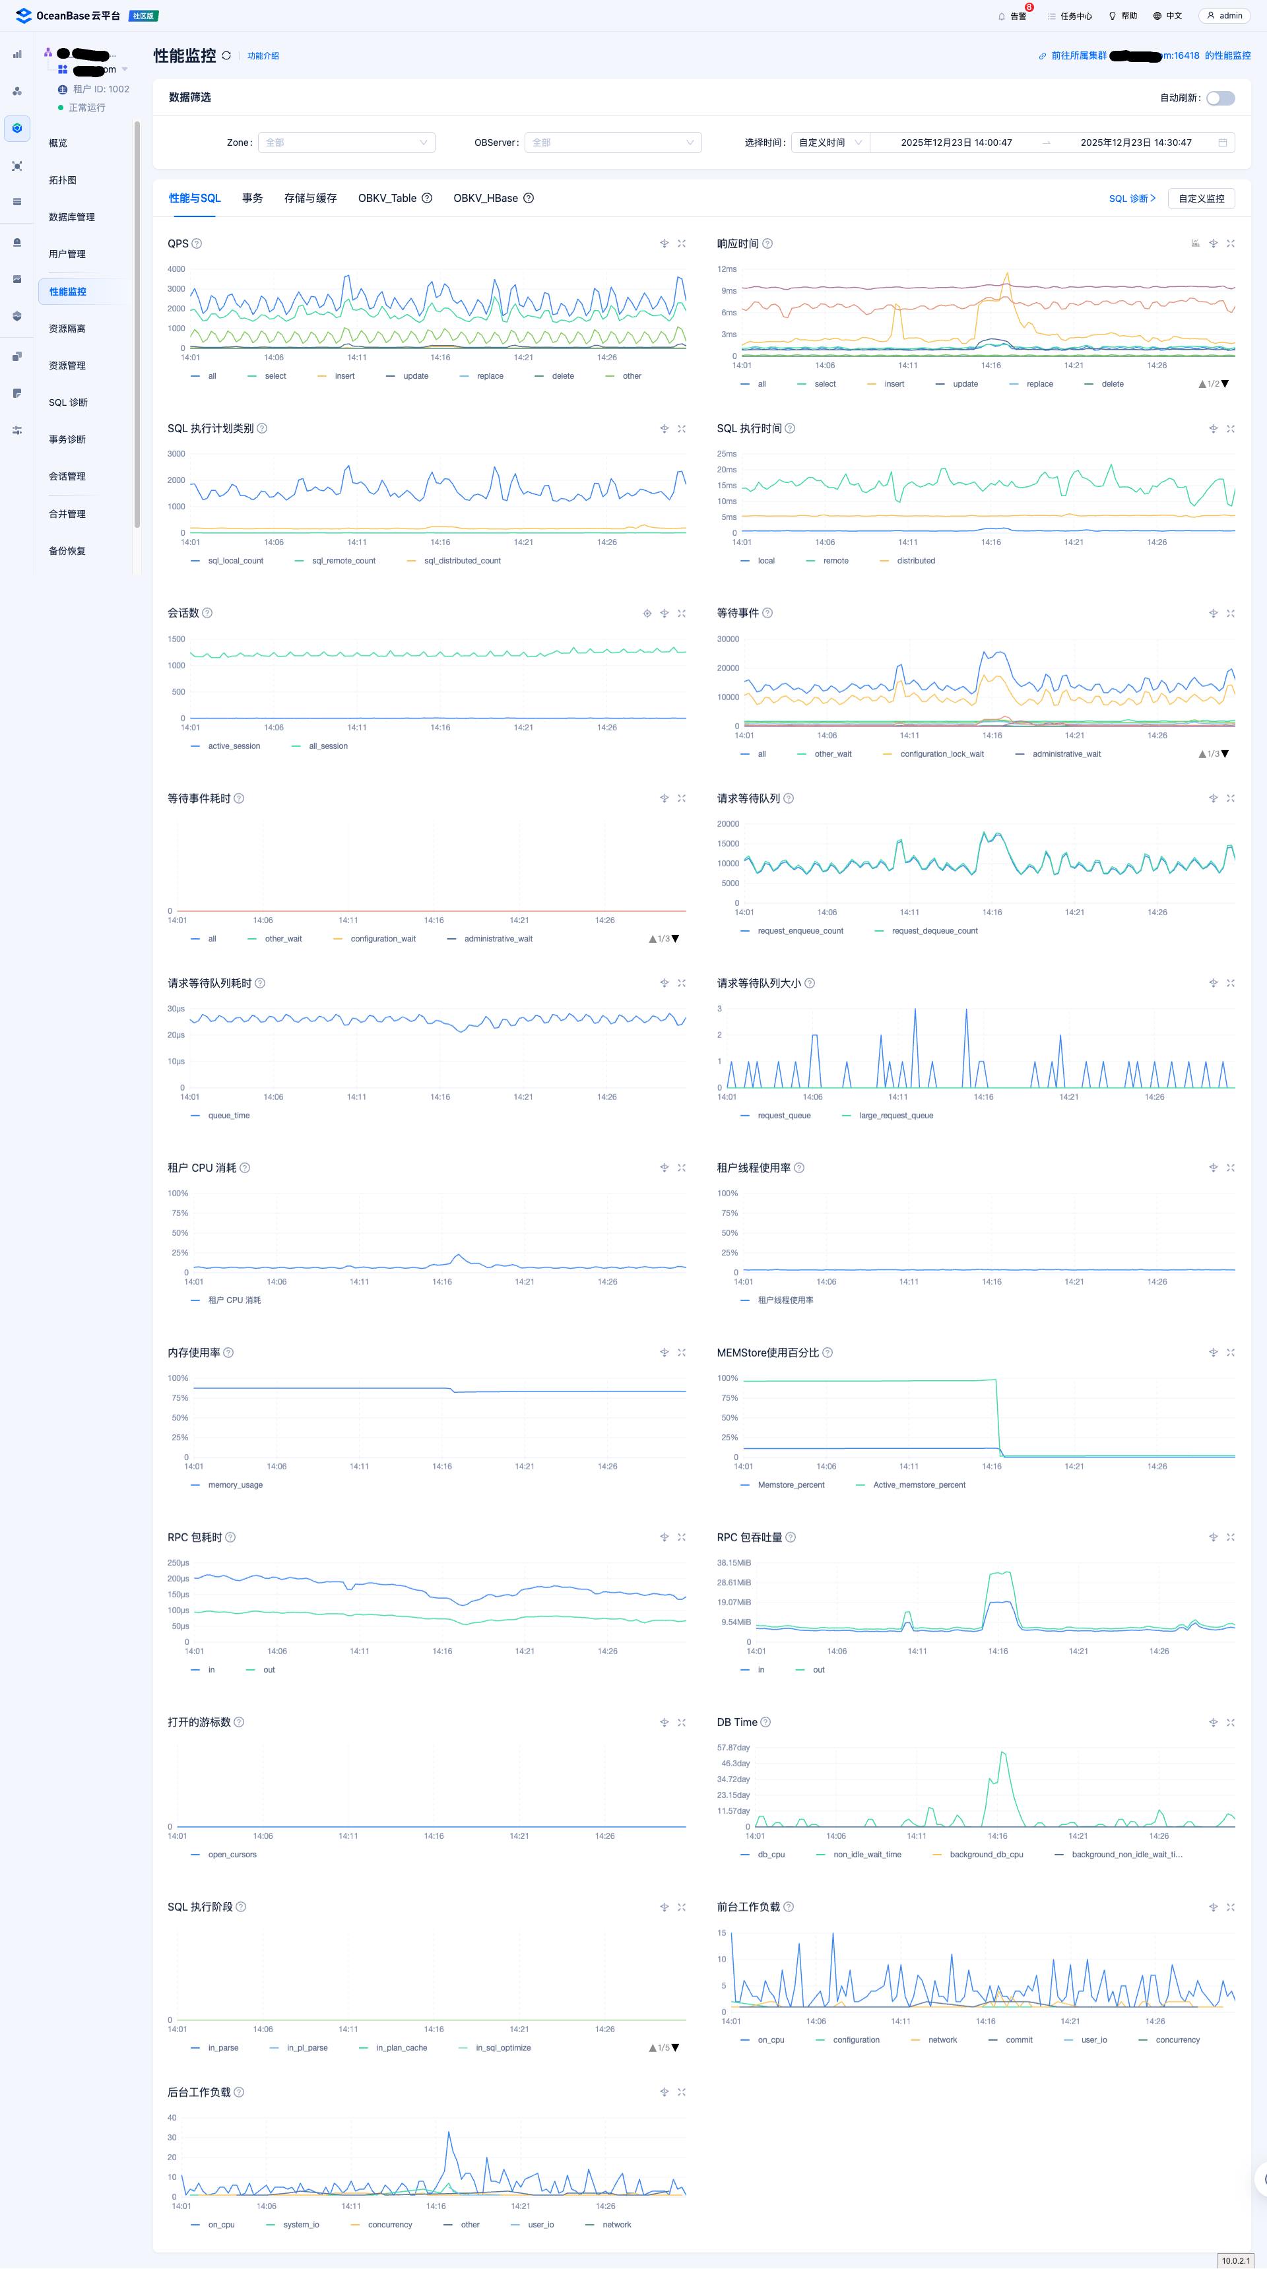Screen dimensions: 1267x2269
Task: Open the Zone dropdown
Action: tap(346, 143)
